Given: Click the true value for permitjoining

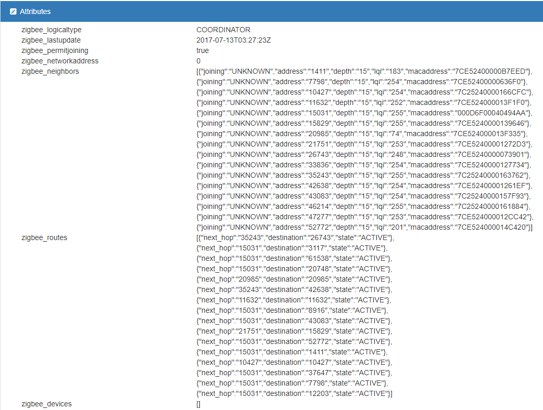Looking at the screenshot, I should tap(203, 50).
